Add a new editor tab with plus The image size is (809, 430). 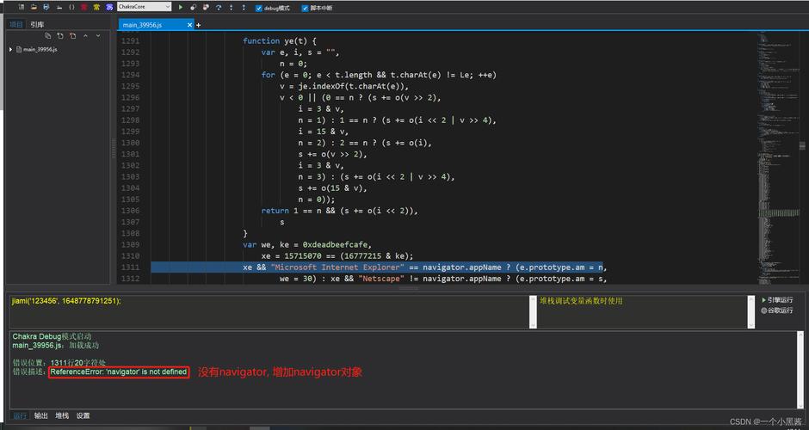(x=199, y=25)
